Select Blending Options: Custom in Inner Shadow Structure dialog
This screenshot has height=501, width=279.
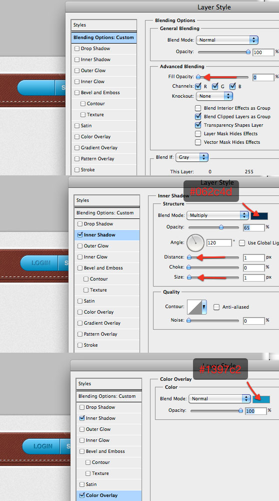point(107,213)
